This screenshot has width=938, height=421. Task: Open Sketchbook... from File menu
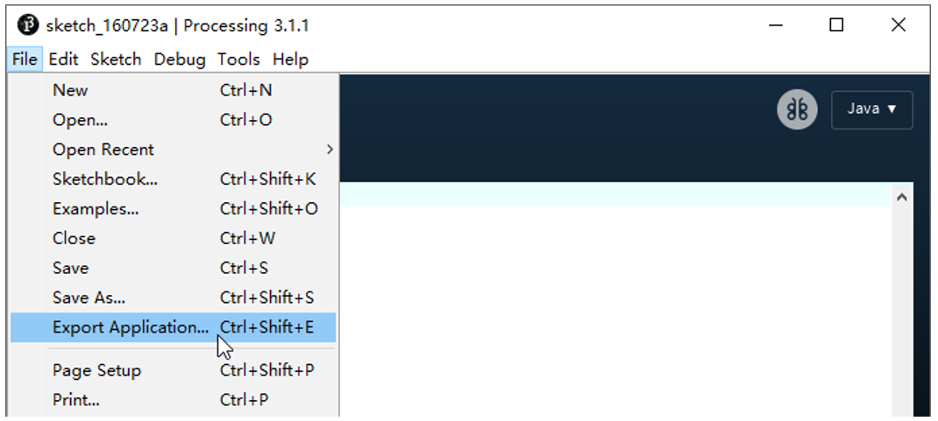[x=173, y=179]
